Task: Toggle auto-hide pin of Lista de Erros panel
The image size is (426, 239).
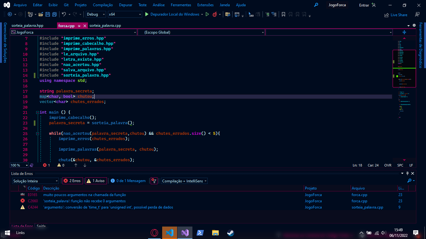Action: 407,173
